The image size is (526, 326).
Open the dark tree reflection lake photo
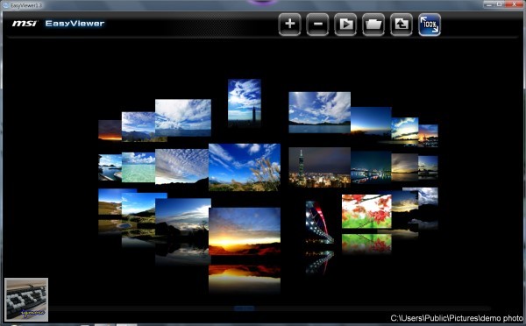pyautogui.click(x=183, y=216)
